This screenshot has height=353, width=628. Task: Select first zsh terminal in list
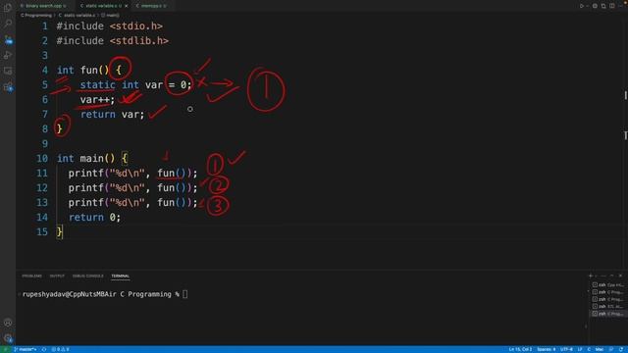(608, 285)
